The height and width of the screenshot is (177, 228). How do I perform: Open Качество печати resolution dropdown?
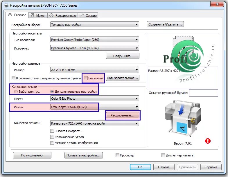(x=94, y=123)
